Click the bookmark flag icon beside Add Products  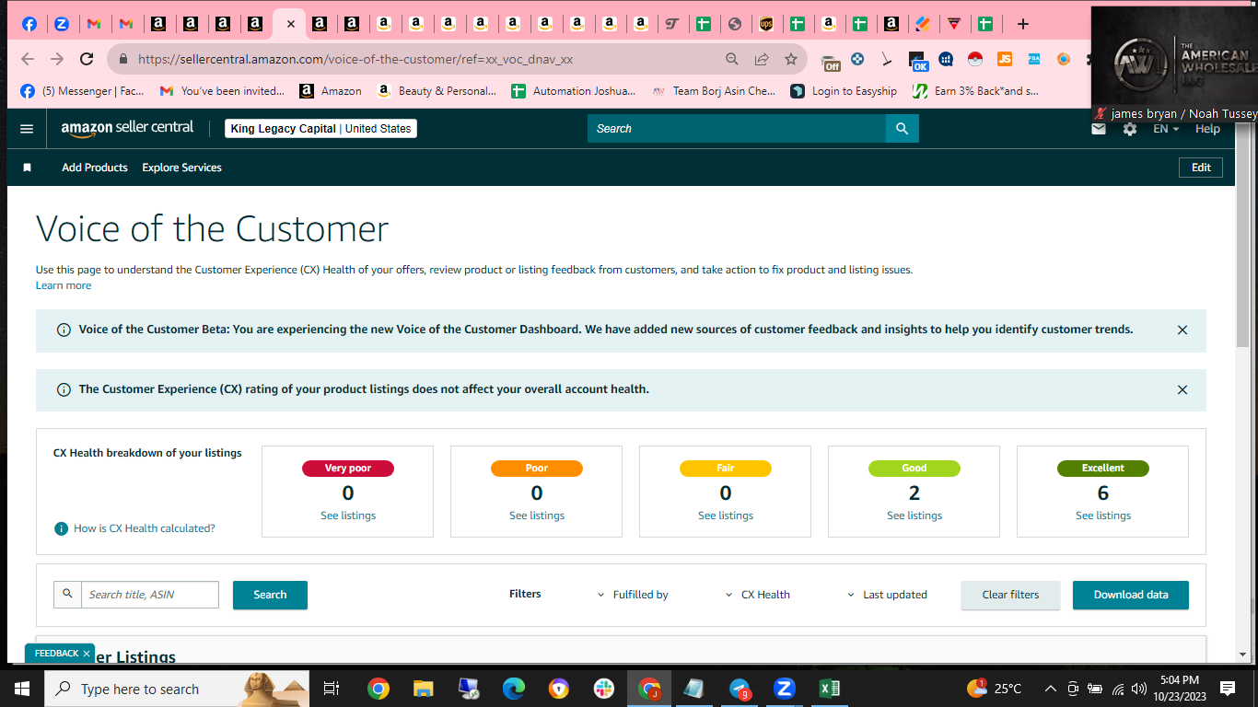(28, 168)
